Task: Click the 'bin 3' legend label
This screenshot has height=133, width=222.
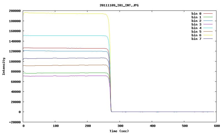Action: click(196, 24)
